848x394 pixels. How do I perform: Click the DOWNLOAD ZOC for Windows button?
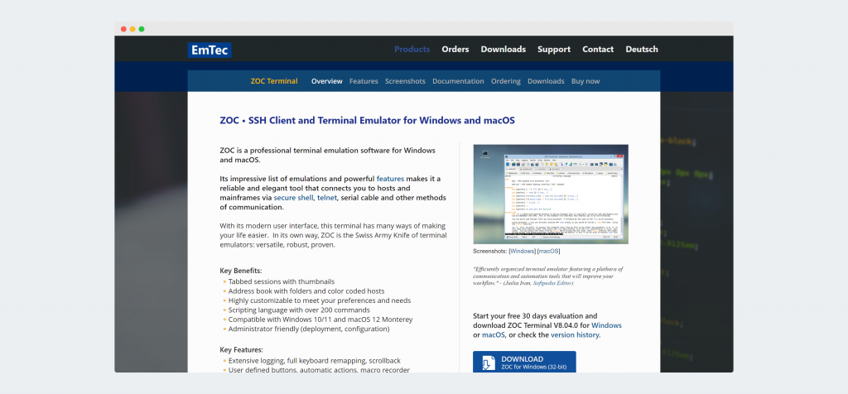tap(524, 362)
